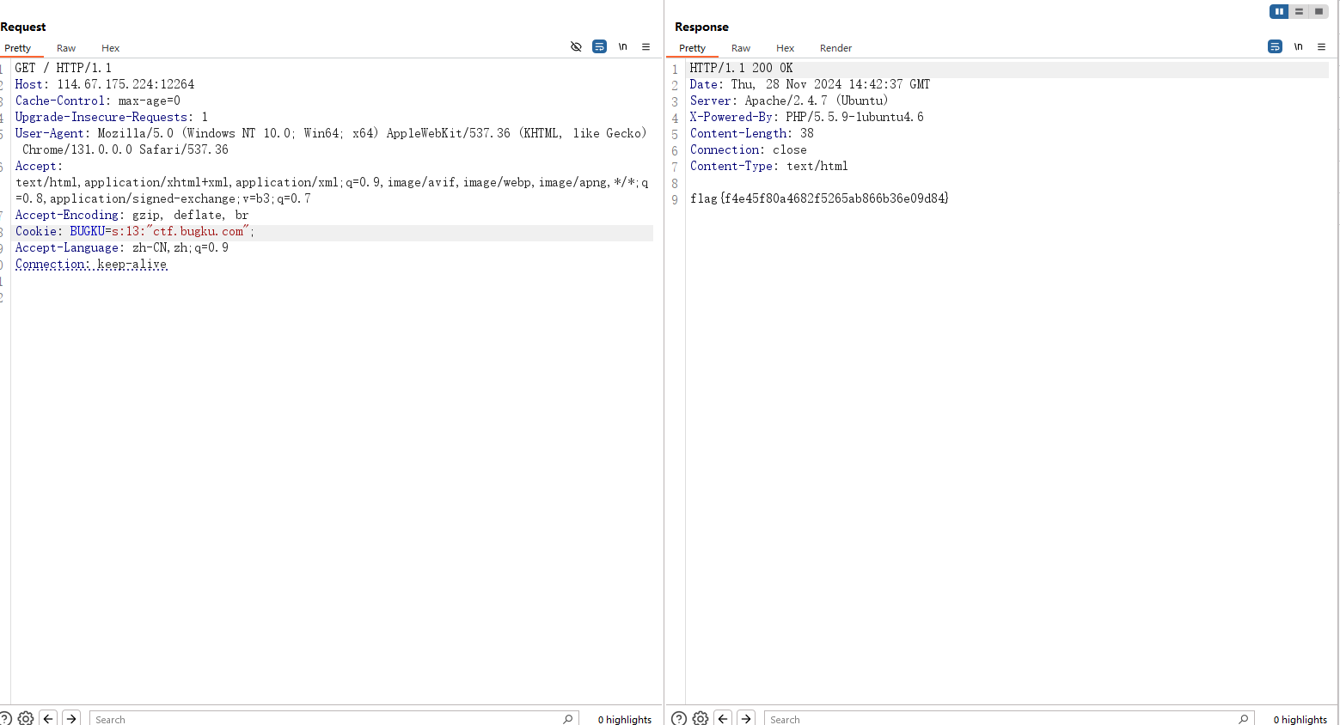Open Request editor hamburger options menu
The height and width of the screenshot is (725, 1340).
pyautogui.click(x=646, y=46)
